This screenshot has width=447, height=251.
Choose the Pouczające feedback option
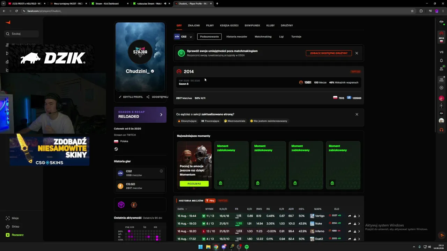coord(210,121)
